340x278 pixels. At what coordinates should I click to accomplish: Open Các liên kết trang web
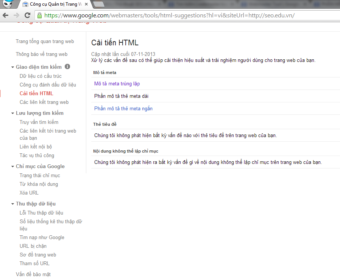point(44,102)
